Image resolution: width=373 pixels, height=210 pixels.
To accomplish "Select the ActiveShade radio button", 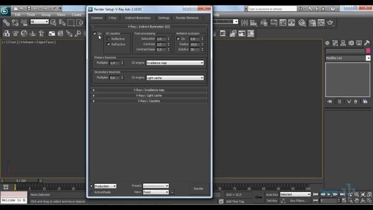I will [x=92, y=192].
